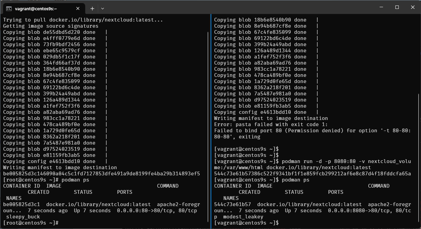The image size is (421, 229).
Task: Click the modest_leakey container name
Action: [x=243, y=217]
